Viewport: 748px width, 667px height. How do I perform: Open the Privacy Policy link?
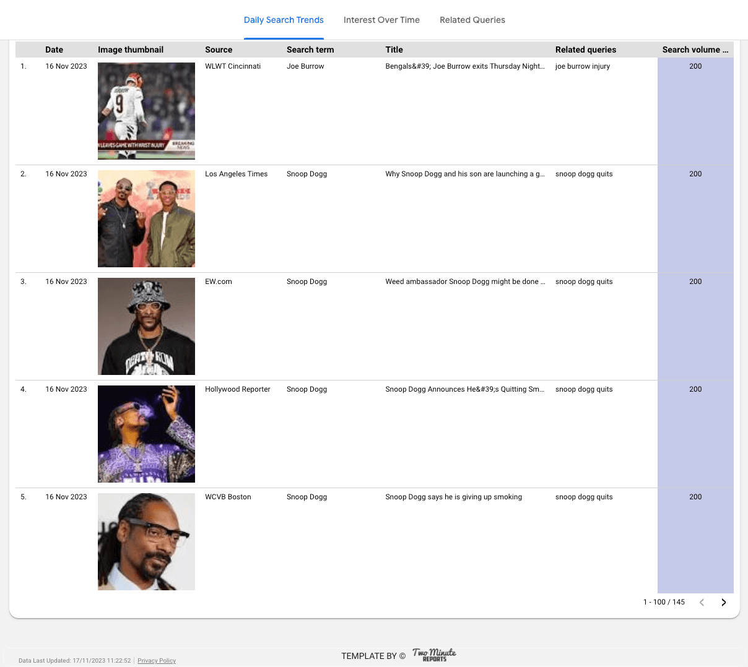(x=157, y=661)
